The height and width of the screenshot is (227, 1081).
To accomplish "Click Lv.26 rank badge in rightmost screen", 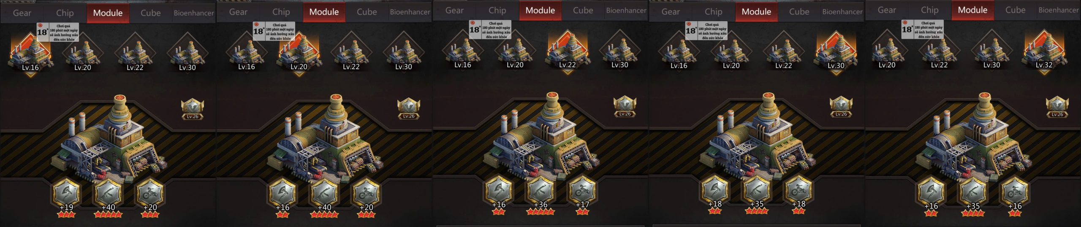I will tap(1057, 108).
